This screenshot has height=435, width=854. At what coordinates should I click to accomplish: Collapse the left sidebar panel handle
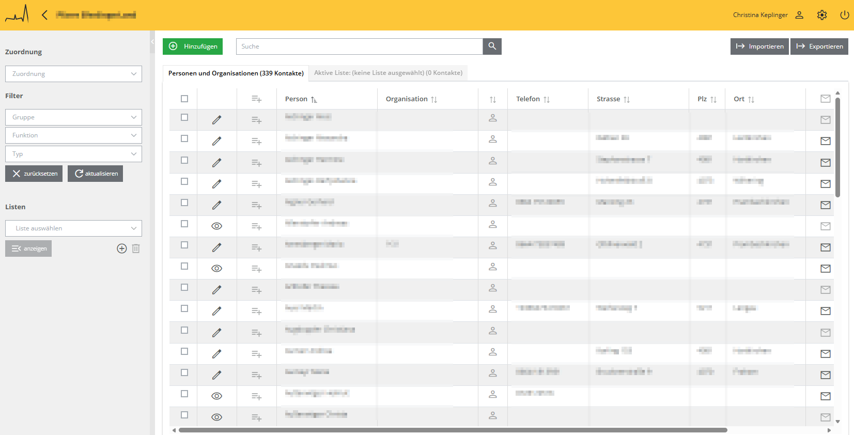tap(152, 41)
